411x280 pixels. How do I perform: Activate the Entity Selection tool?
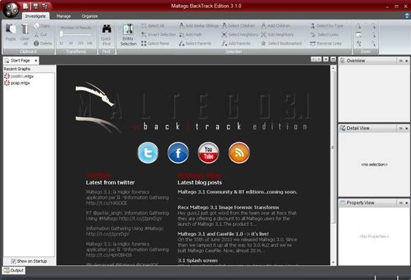coord(128,34)
